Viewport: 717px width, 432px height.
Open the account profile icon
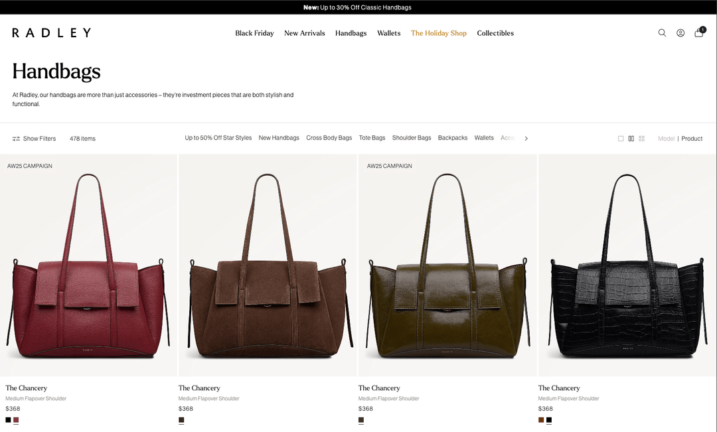pyautogui.click(x=680, y=33)
